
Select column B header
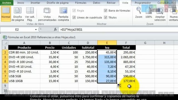[50, 43]
